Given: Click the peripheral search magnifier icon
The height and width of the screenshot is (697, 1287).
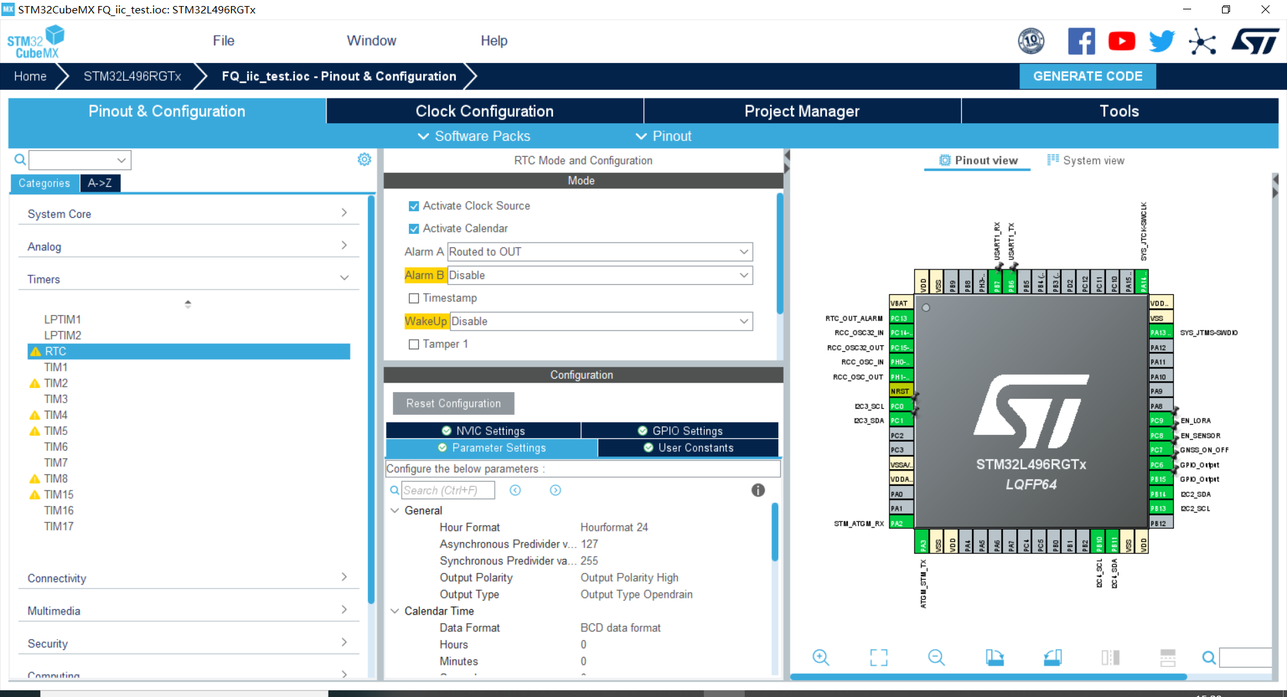Looking at the screenshot, I should pos(20,160).
